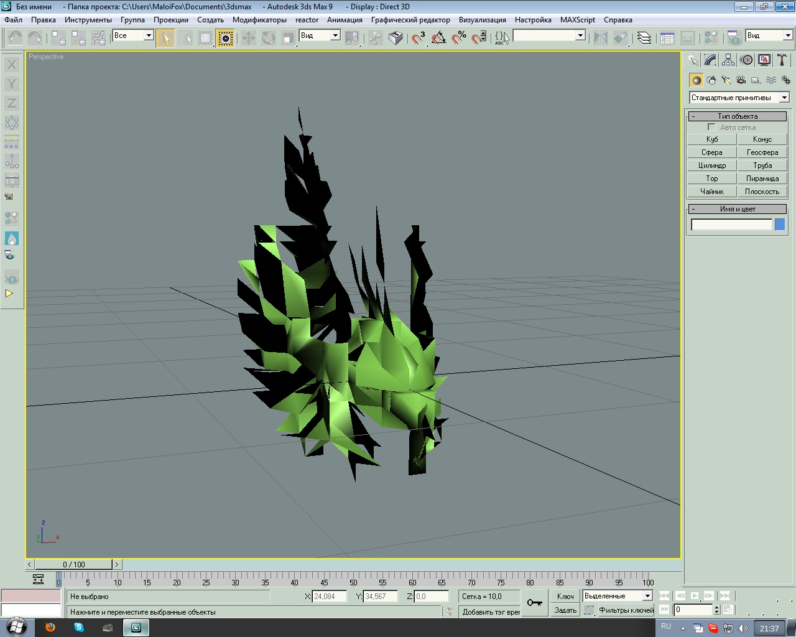Open the reference coordinate 'Вид' dropdown
Viewport: 796px width, 637px height.
coord(320,35)
